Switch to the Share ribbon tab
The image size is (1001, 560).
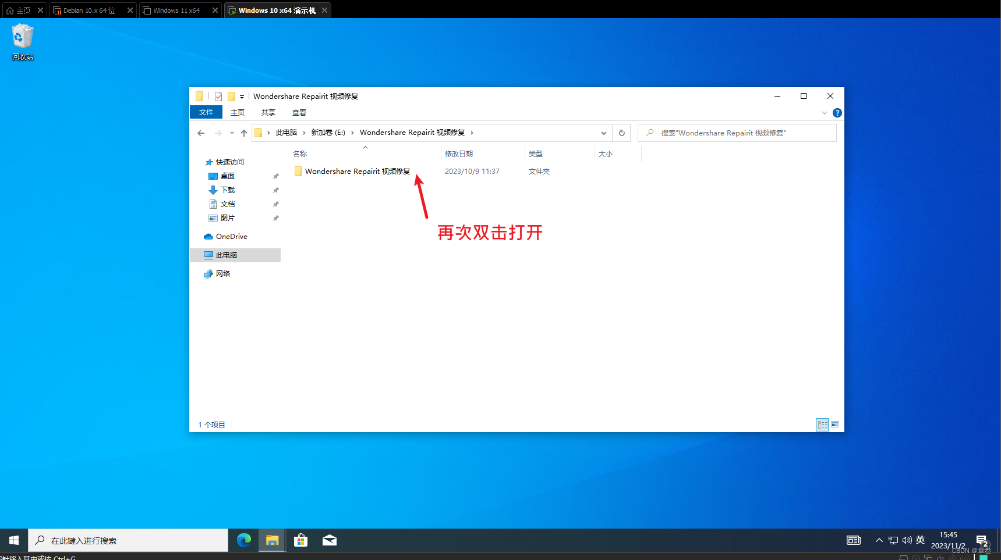click(x=268, y=112)
